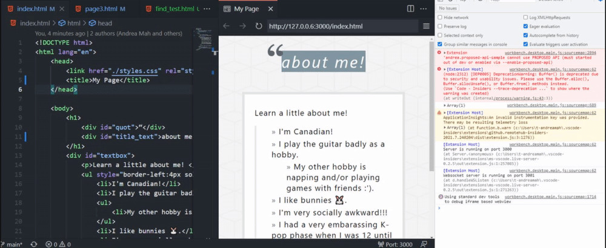
Task: Enable the Preserve log checkbox
Action: tap(440, 26)
